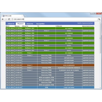Click Выйти (администратор) logout link
The width and height of the screenshot is (102, 102).
pyautogui.click(x=85, y=23)
